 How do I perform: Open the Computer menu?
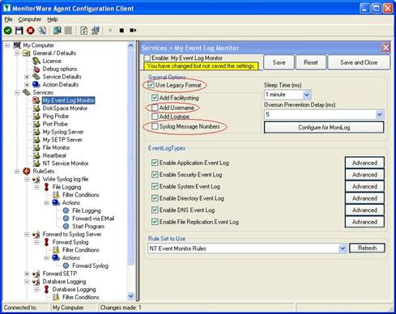[30, 19]
